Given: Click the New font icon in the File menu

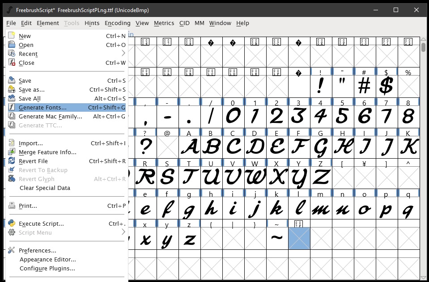Looking at the screenshot, I should click(12, 35).
